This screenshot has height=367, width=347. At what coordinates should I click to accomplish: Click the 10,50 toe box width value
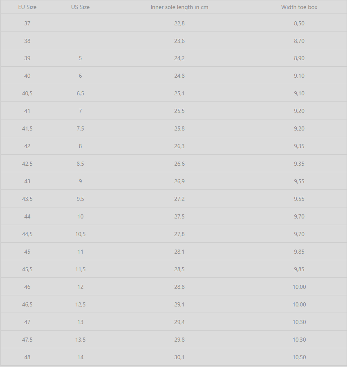[x=299, y=357]
